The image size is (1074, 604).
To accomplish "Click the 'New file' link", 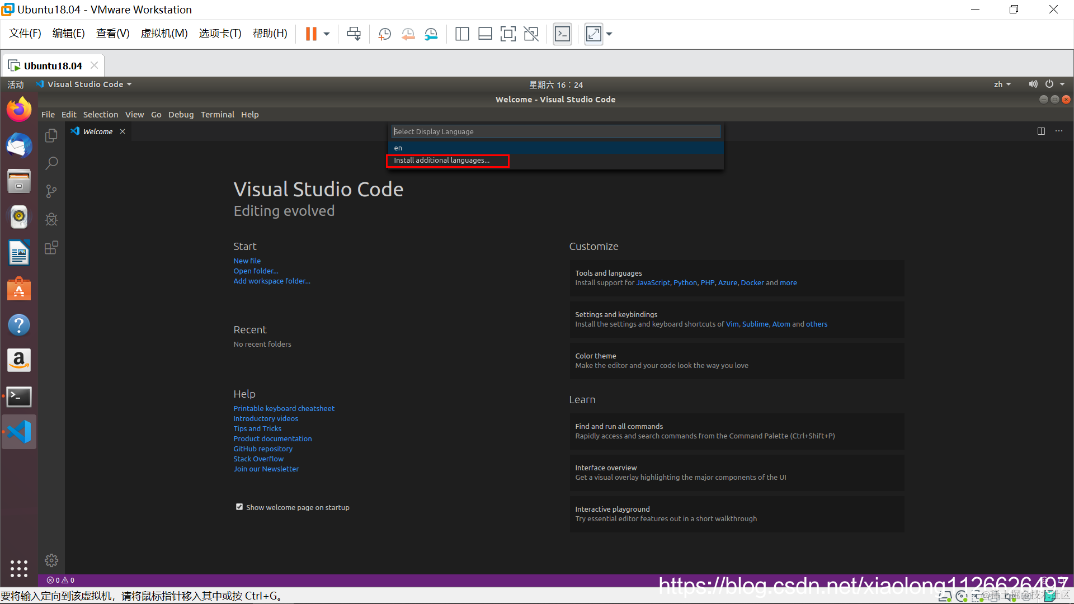I will coord(247,261).
